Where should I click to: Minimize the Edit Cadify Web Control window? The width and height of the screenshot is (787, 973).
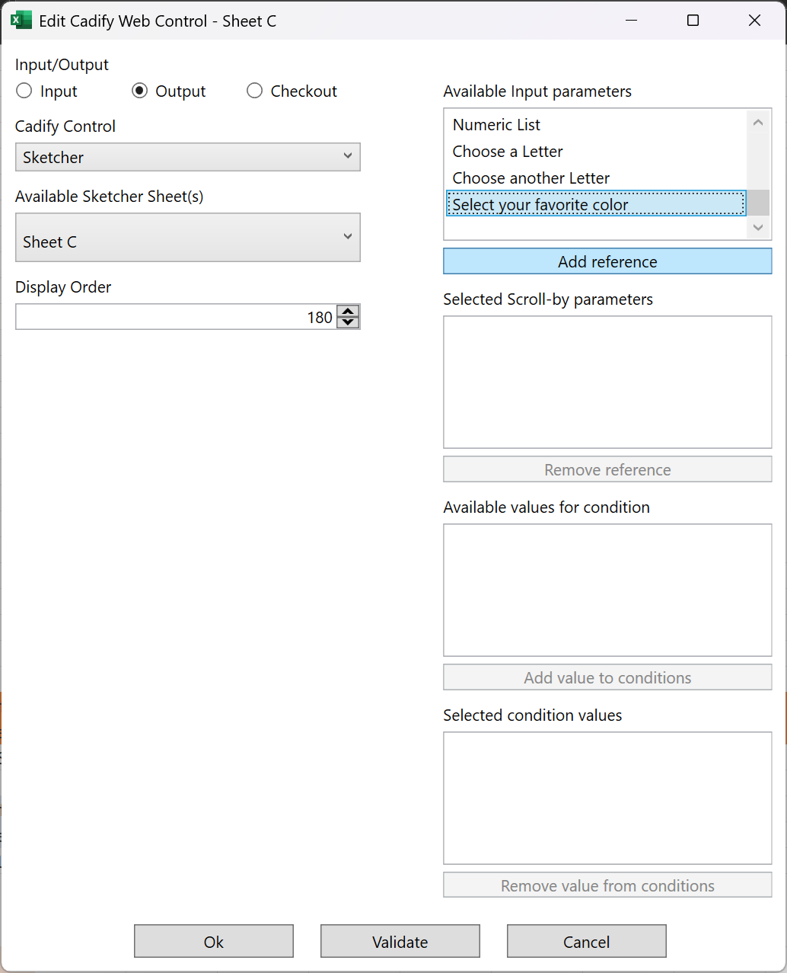631,21
